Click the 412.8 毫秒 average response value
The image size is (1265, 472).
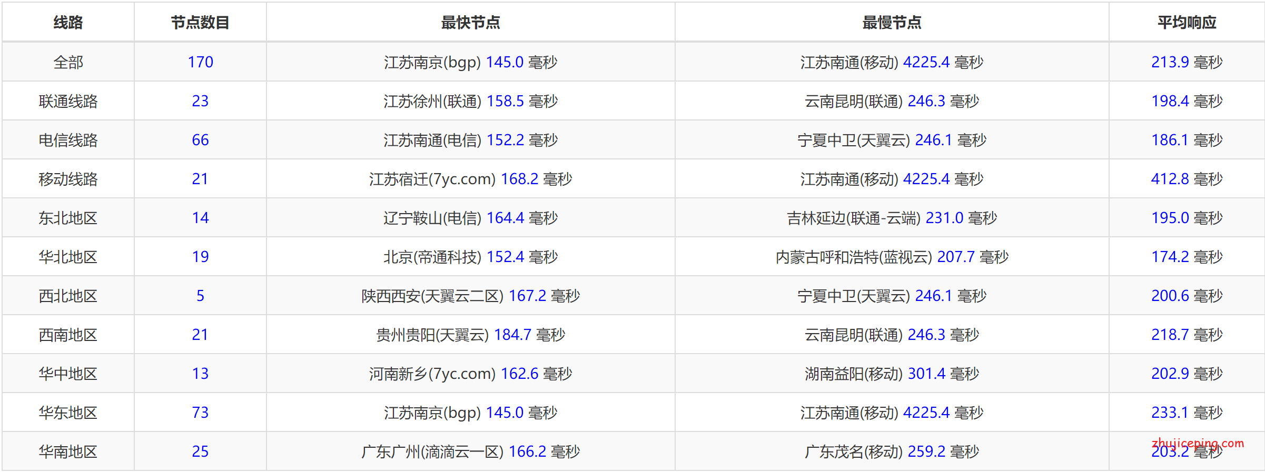pos(1187,179)
